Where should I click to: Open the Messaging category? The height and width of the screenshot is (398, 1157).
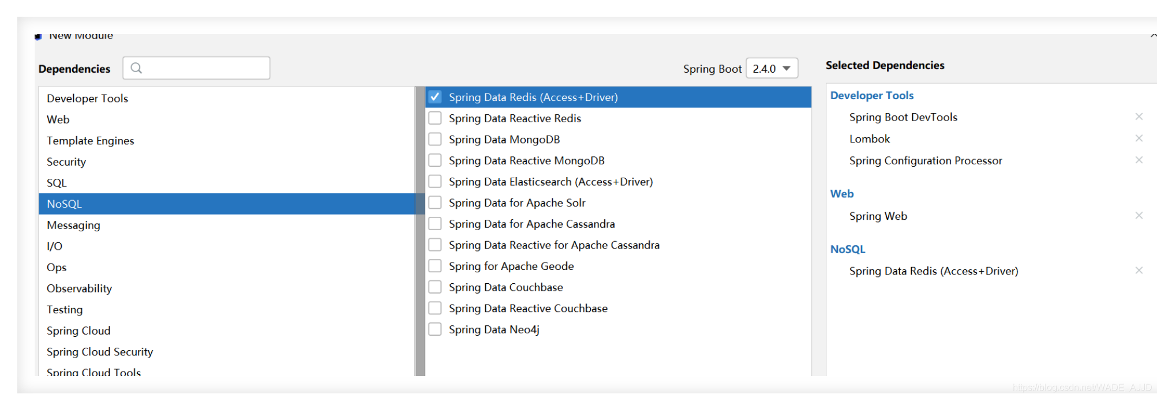coord(227,225)
